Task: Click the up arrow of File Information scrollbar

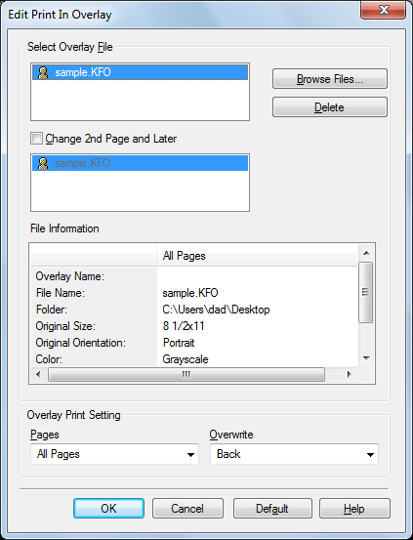Action: (366, 253)
